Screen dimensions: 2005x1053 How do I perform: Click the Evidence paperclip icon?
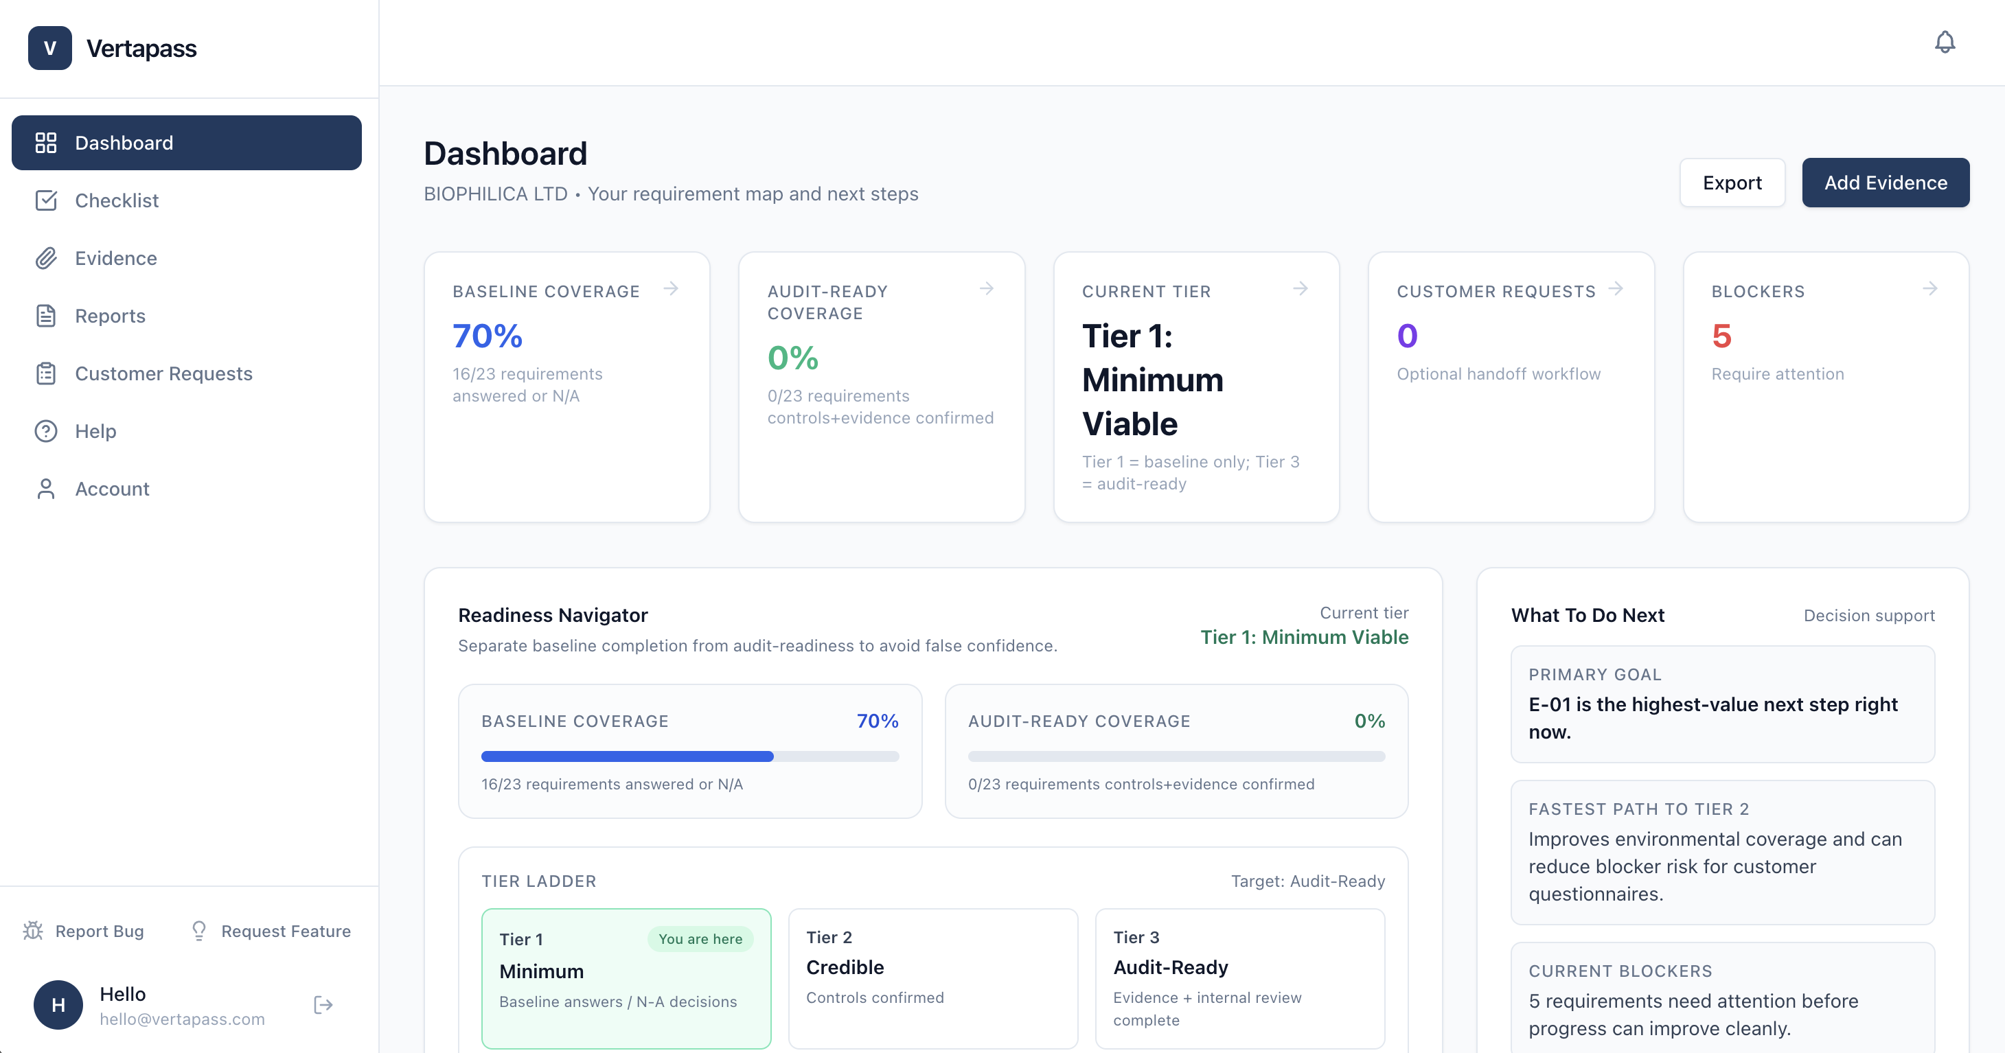[x=47, y=257]
